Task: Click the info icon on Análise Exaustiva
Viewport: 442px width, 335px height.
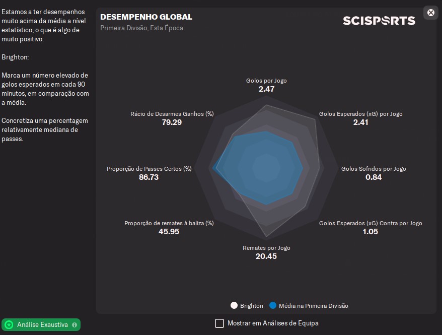Action: click(75, 325)
